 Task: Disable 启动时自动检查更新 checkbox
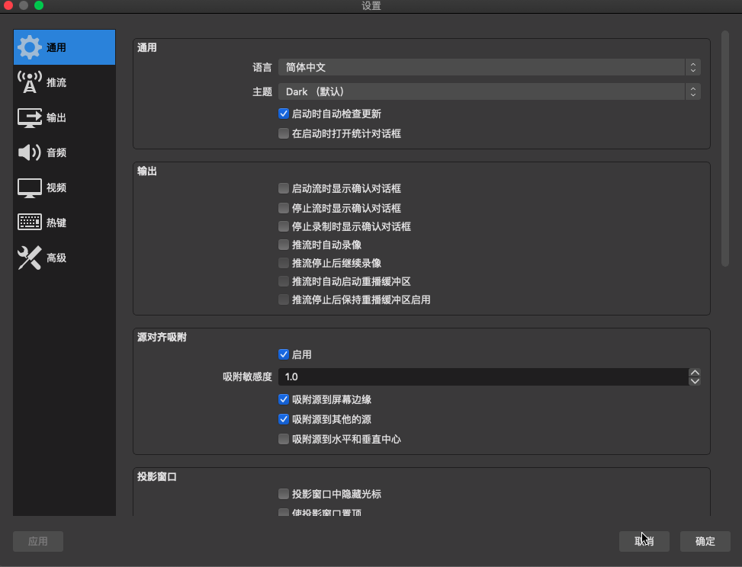tap(284, 114)
